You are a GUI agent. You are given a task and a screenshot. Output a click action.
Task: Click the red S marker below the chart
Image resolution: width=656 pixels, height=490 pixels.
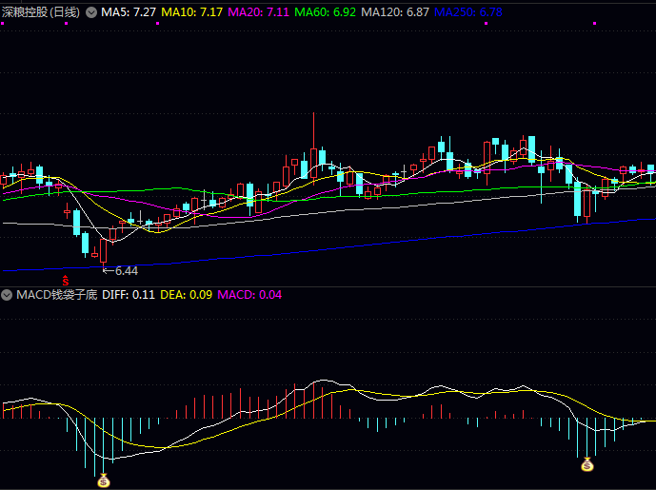click(66, 281)
